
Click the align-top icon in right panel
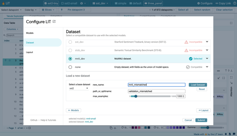point(226,71)
